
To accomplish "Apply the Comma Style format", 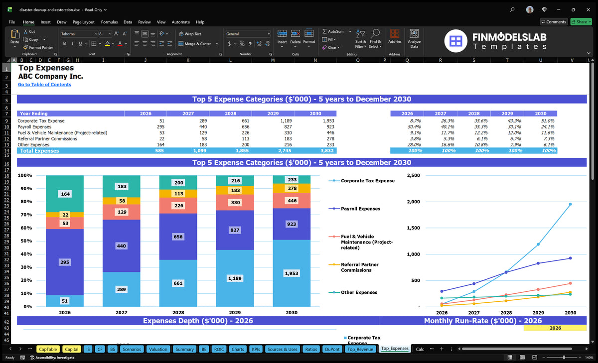I will (x=250, y=44).
